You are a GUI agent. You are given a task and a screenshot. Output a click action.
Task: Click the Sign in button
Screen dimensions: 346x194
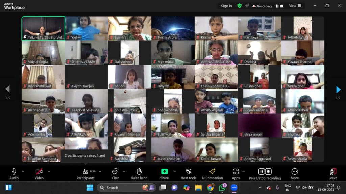(x=226, y=6)
